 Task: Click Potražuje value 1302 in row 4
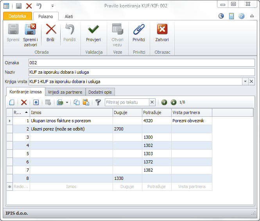pyautogui.click(x=157, y=145)
